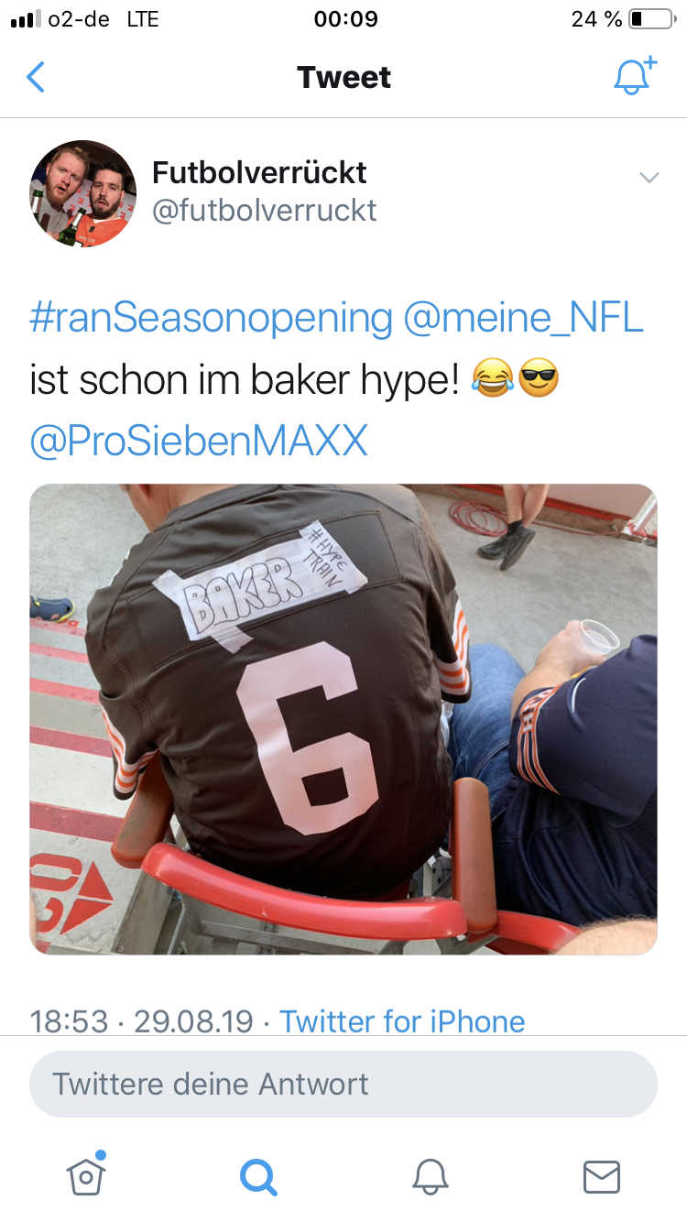Tap the tweet timestamp 18:53 · 29.08.19
687x1222 pixels.
(142, 1020)
